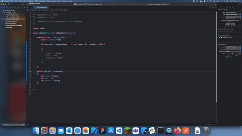This screenshot has height=136, width=242.
Task: Open the File menu
Action: coord(12,1)
